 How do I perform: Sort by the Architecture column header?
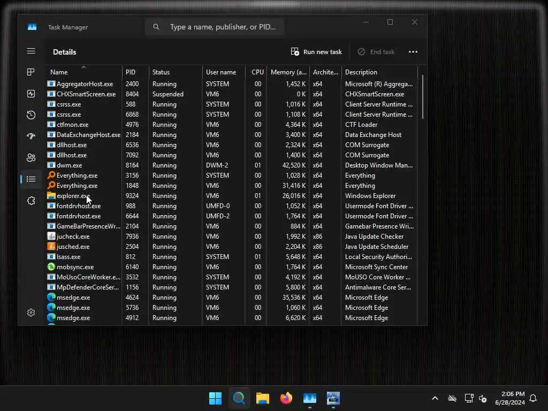tap(325, 72)
